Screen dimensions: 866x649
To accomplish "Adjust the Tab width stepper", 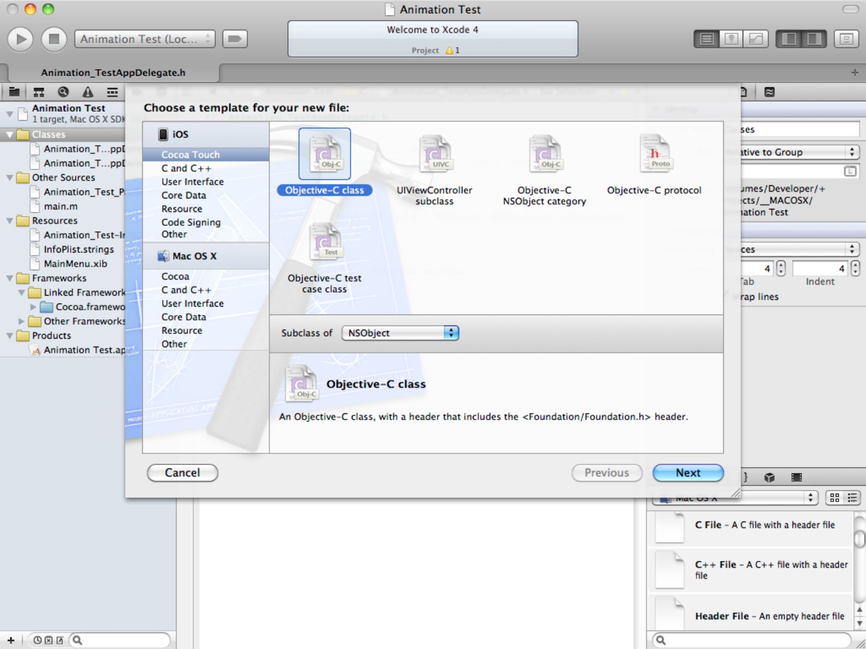I will pos(781,268).
